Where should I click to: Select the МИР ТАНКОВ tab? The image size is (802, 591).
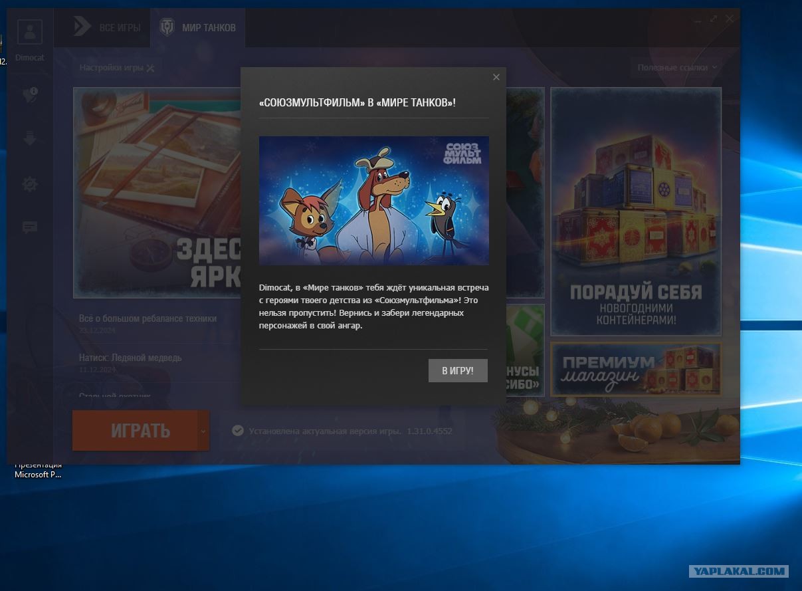[x=197, y=27]
